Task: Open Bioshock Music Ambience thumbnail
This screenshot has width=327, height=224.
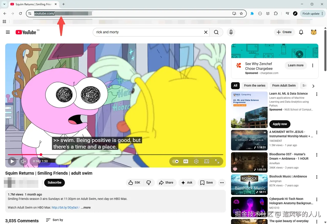Action: click(249, 185)
